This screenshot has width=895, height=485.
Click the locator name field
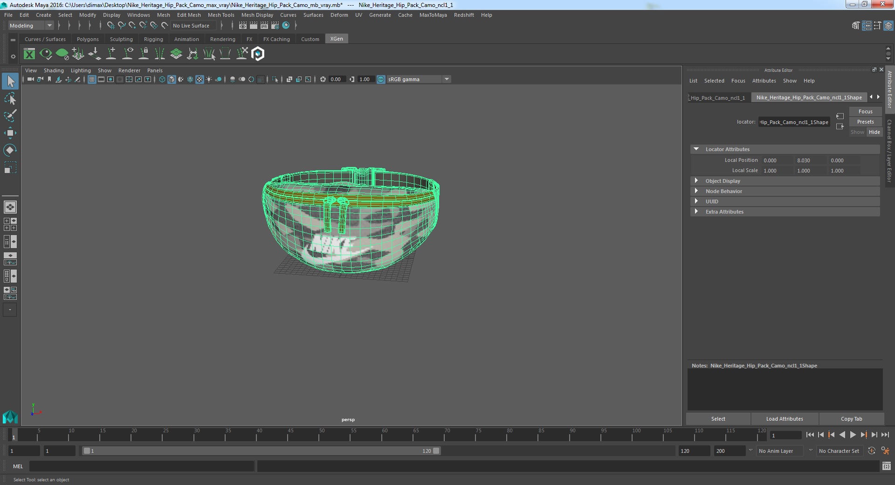coord(794,122)
